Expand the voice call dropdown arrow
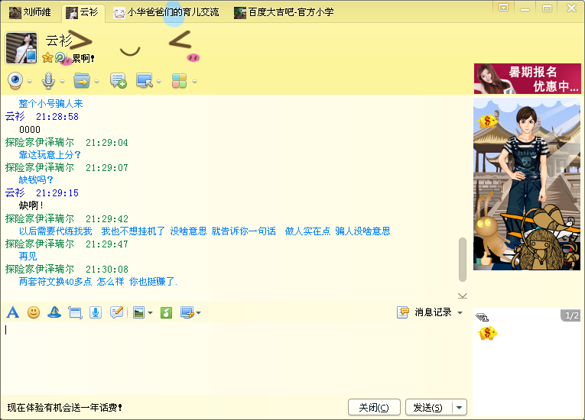Screen dimensions: 585x420 [62, 81]
